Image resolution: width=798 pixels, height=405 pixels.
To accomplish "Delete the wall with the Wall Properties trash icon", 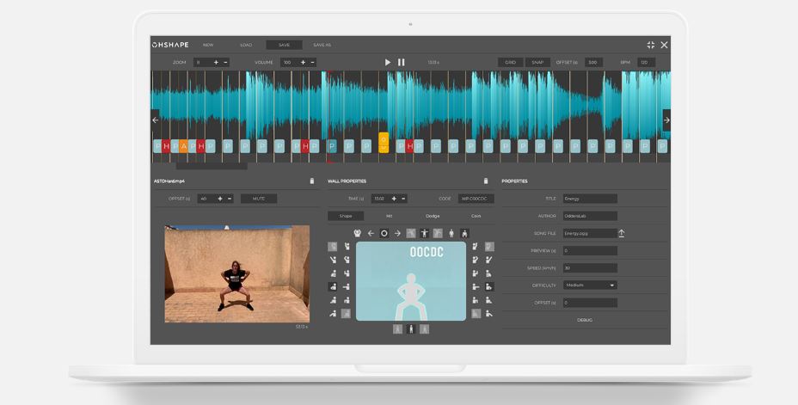I will coord(486,181).
